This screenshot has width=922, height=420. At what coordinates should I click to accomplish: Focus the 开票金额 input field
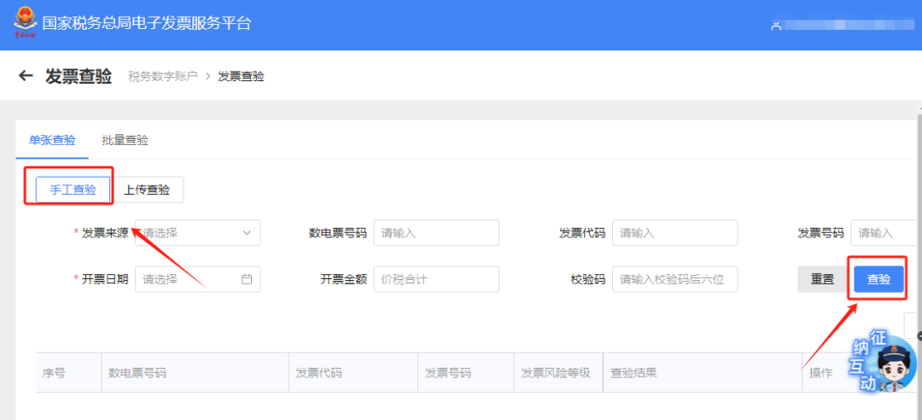[436, 279]
